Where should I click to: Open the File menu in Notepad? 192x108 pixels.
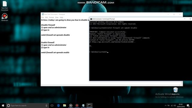(43, 17)
